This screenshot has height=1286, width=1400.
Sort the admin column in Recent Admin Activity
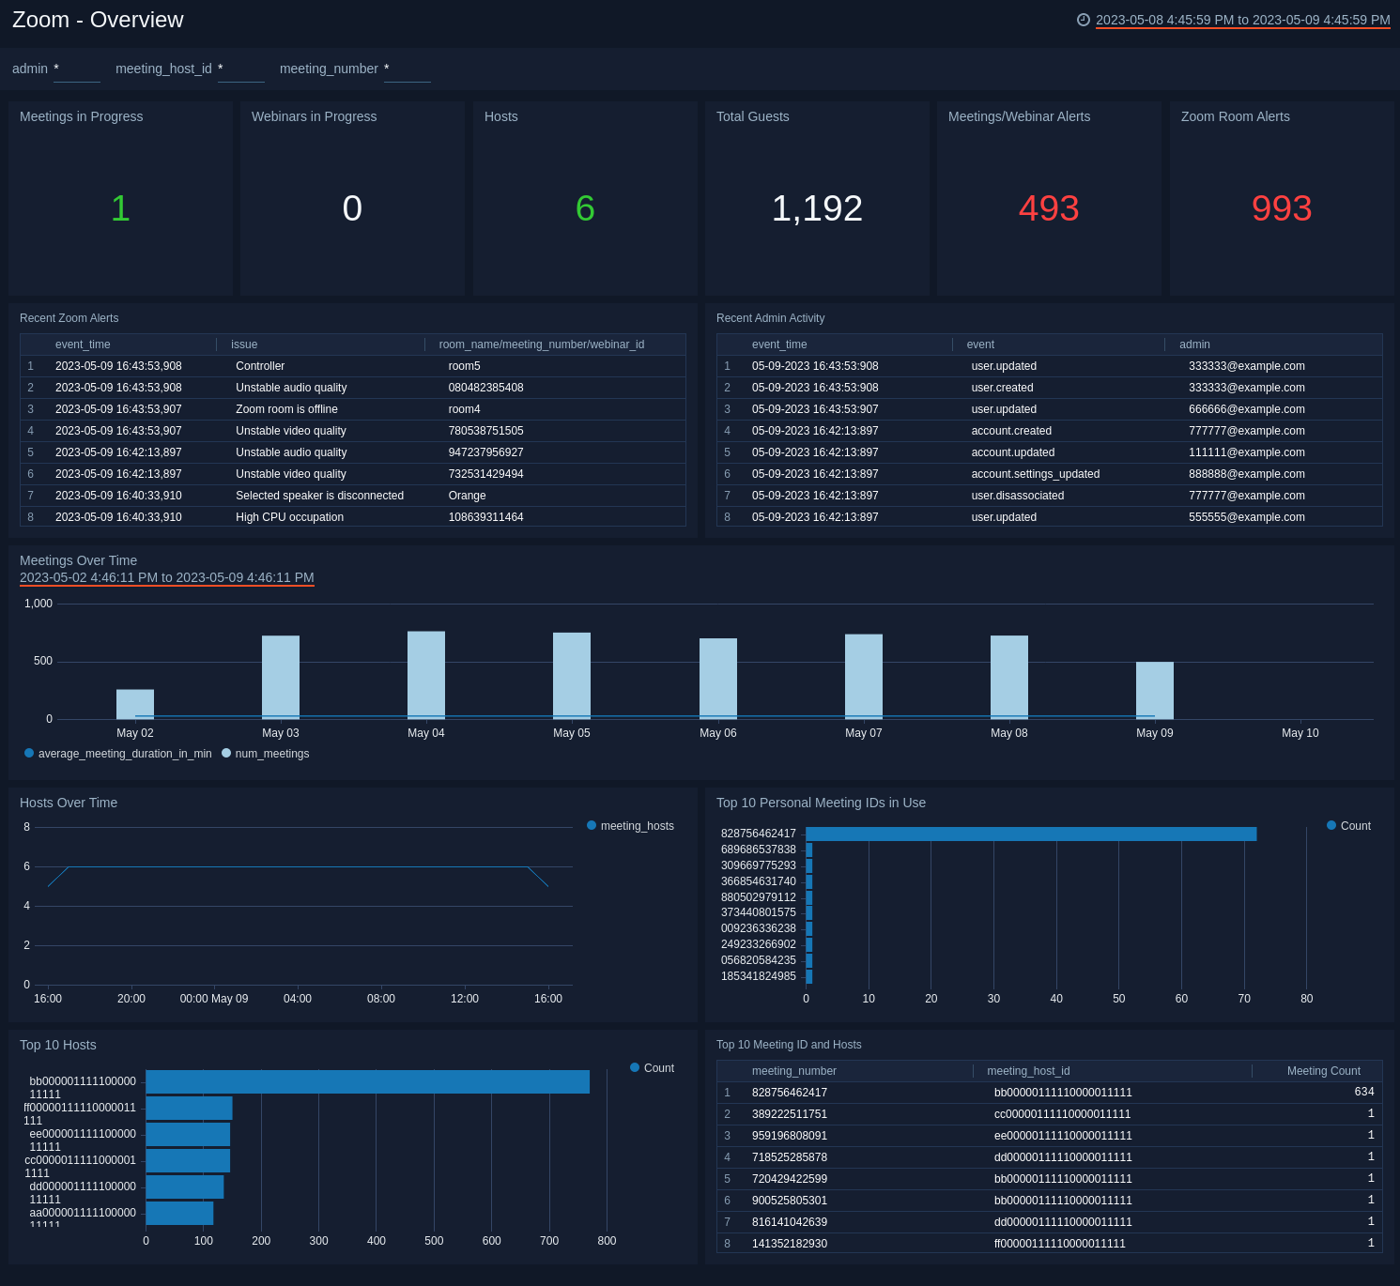point(1193,344)
